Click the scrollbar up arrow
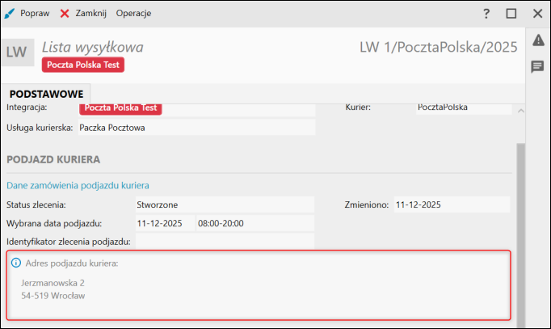The image size is (551, 329). point(521,111)
